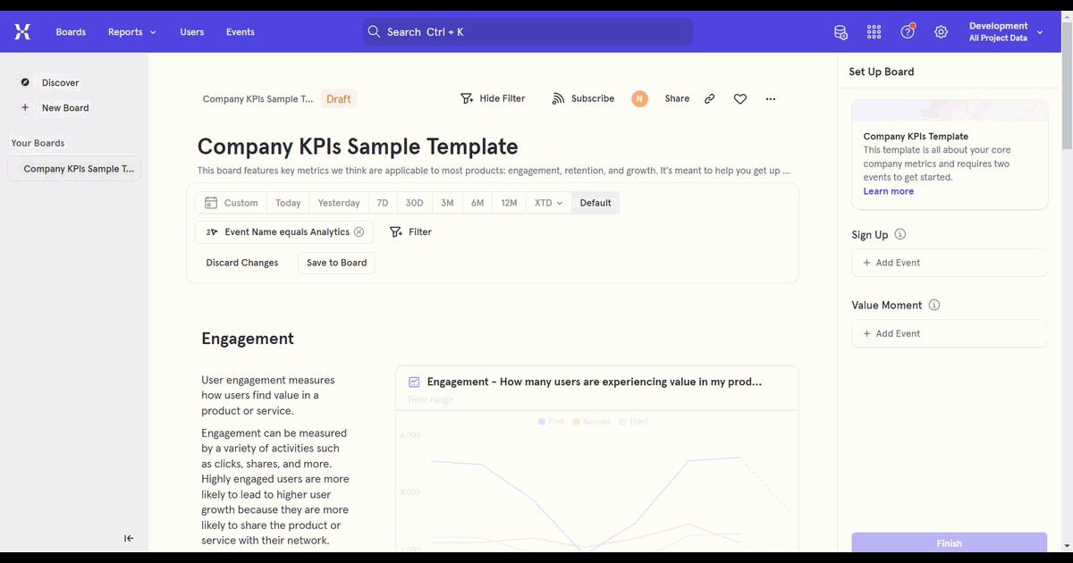Select the 3M date range

click(x=447, y=203)
